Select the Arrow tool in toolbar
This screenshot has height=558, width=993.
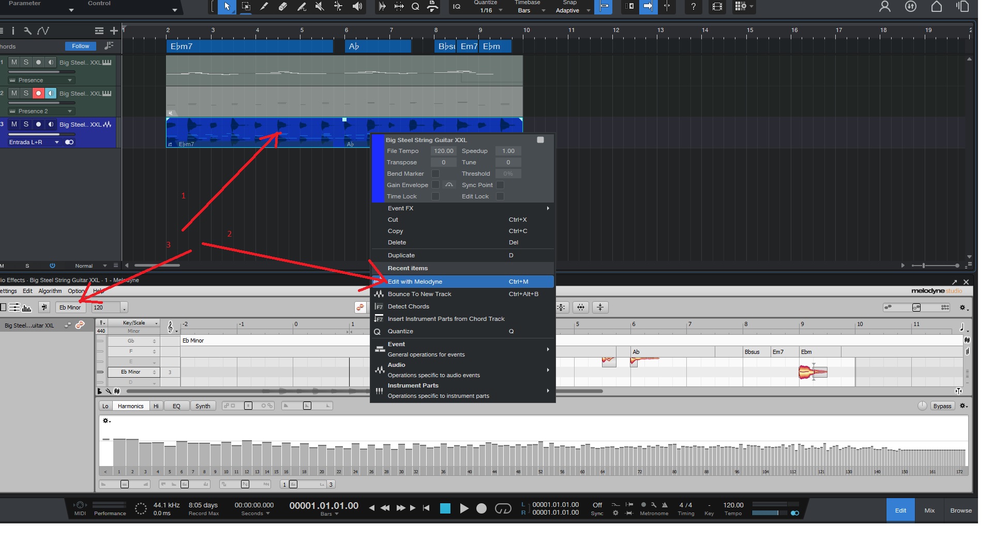(x=227, y=7)
